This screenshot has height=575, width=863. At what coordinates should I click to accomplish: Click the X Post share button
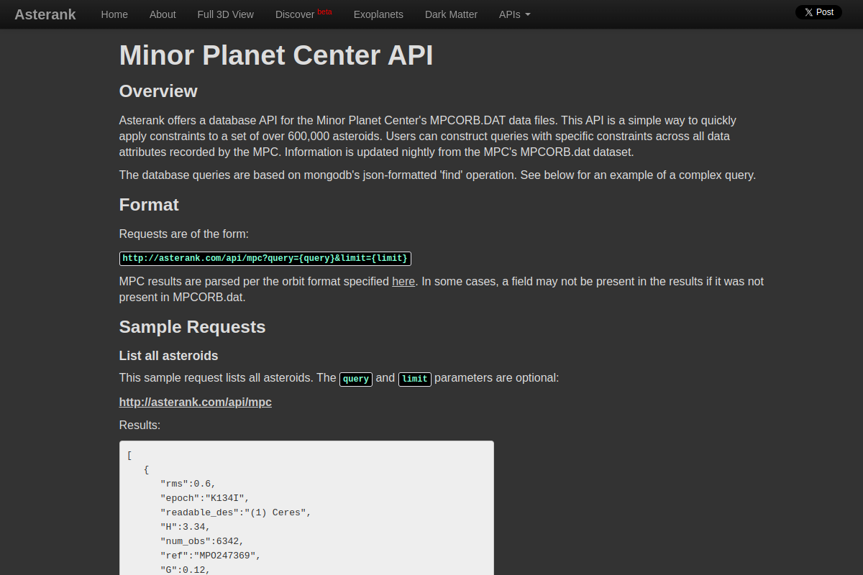[x=818, y=12]
